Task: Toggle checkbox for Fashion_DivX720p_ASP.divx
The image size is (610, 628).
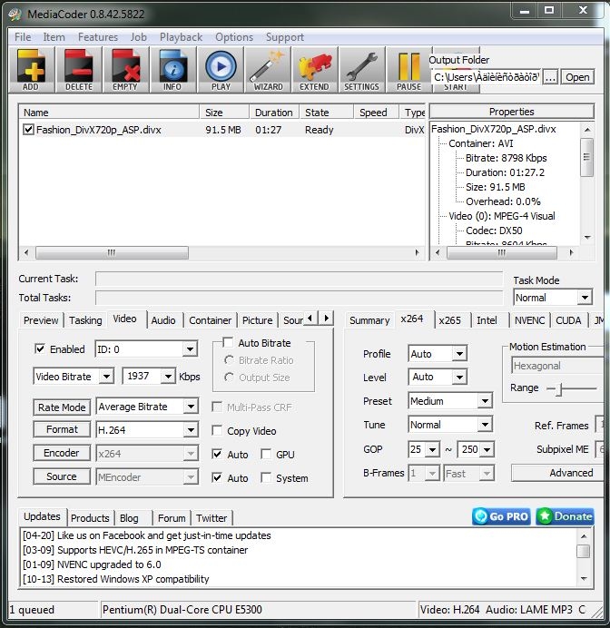Action: (28, 130)
